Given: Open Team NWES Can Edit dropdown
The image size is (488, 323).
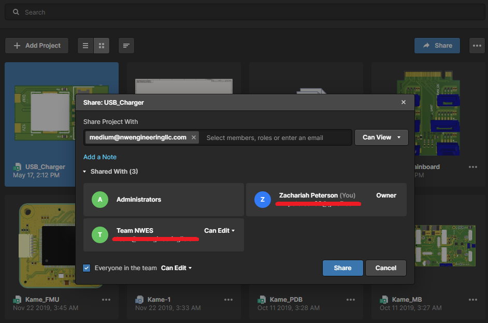Looking at the screenshot, I should tap(220, 231).
